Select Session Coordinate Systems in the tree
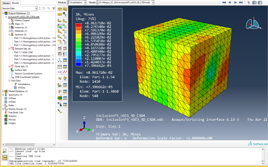268x167 pixels. click(29, 74)
